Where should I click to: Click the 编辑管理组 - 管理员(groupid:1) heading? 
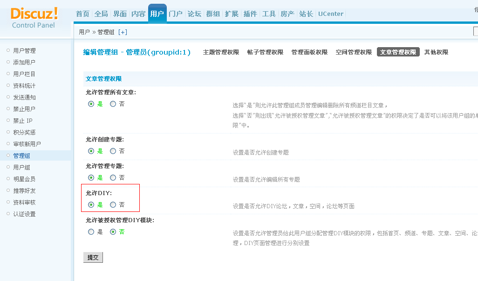137,52
